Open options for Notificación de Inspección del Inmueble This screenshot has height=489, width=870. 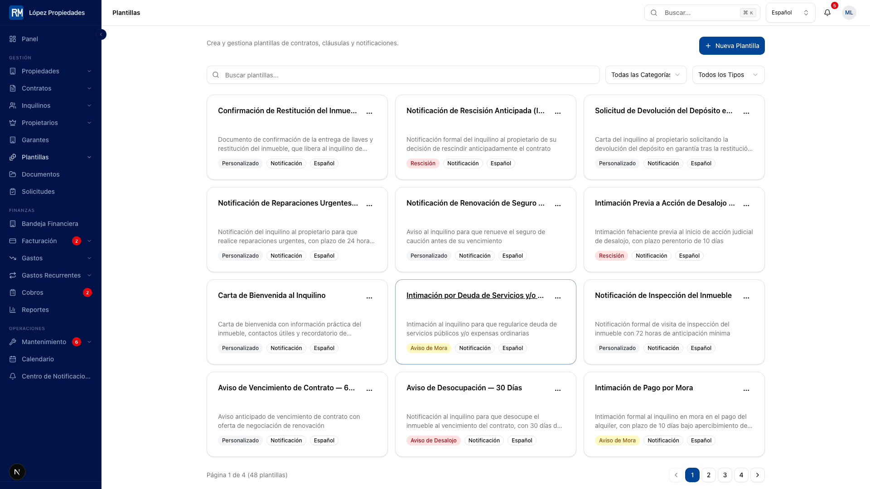[746, 297]
